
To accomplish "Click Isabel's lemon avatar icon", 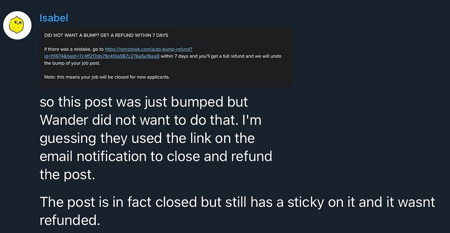I will point(17,27).
